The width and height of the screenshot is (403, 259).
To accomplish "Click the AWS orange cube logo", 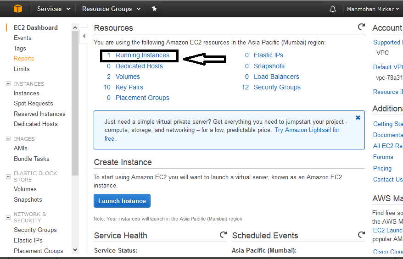I will pyautogui.click(x=17, y=9).
